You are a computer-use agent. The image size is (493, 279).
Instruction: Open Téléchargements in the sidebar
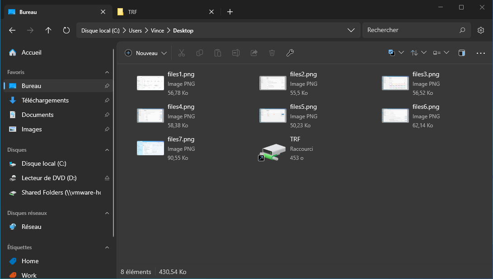(45, 100)
